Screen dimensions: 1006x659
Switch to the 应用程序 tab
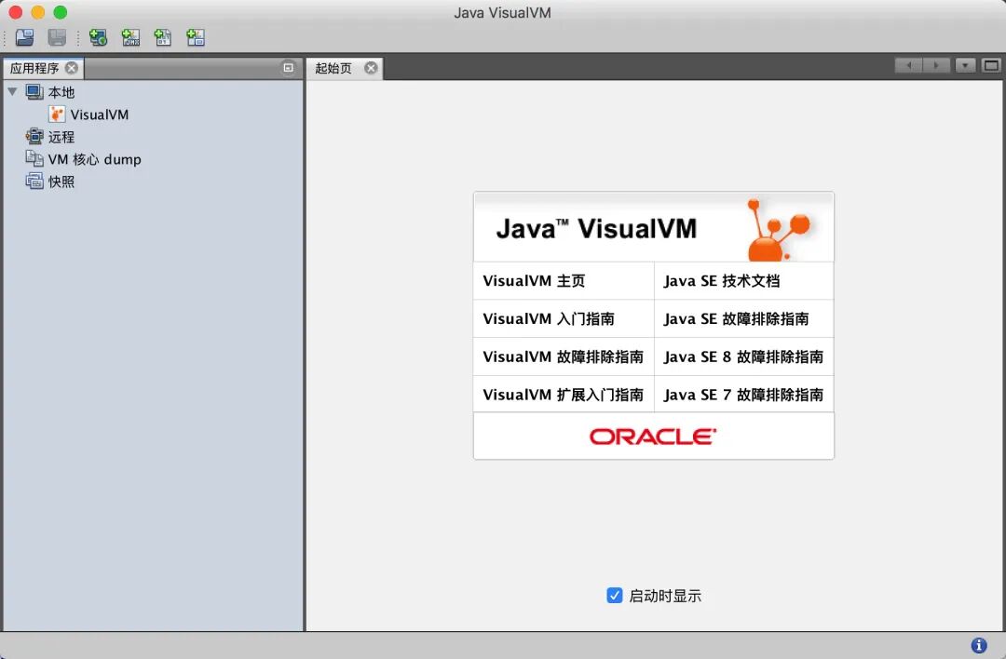click(x=34, y=68)
